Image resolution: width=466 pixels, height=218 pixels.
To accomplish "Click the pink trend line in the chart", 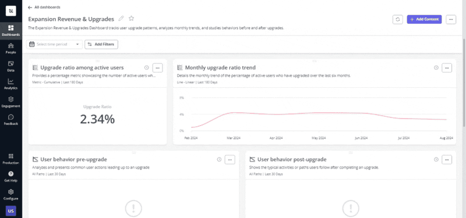I will pyautogui.click(x=319, y=113).
